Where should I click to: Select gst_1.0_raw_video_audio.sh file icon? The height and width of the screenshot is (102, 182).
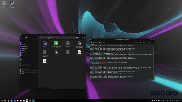(80, 43)
